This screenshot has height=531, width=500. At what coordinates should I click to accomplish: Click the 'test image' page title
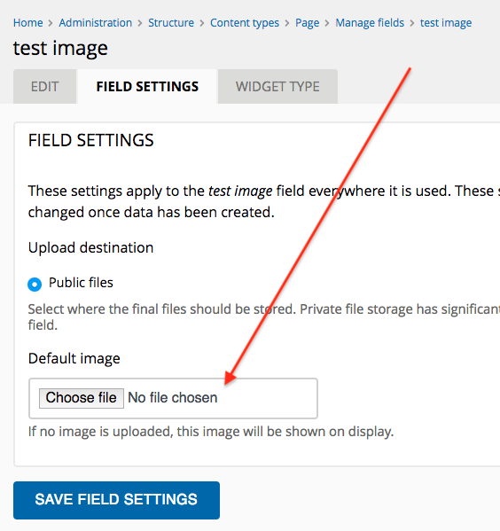coord(60,48)
